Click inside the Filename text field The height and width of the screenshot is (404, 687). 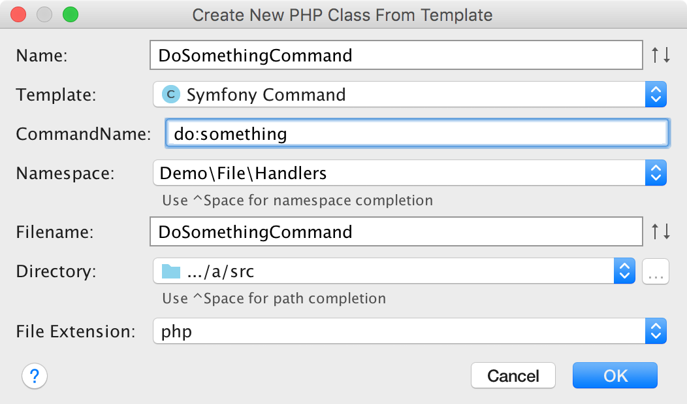coord(396,231)
